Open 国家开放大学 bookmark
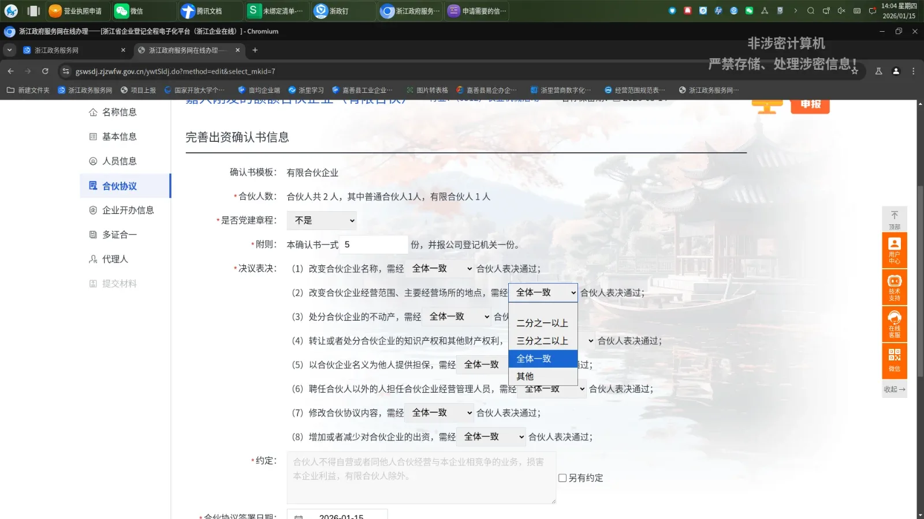 click(195, 90)
